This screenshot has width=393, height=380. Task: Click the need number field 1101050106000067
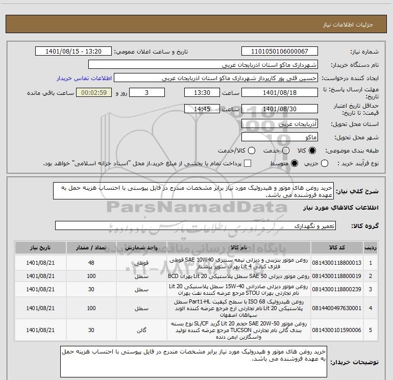pyautogui.click(x=280, y=52)
